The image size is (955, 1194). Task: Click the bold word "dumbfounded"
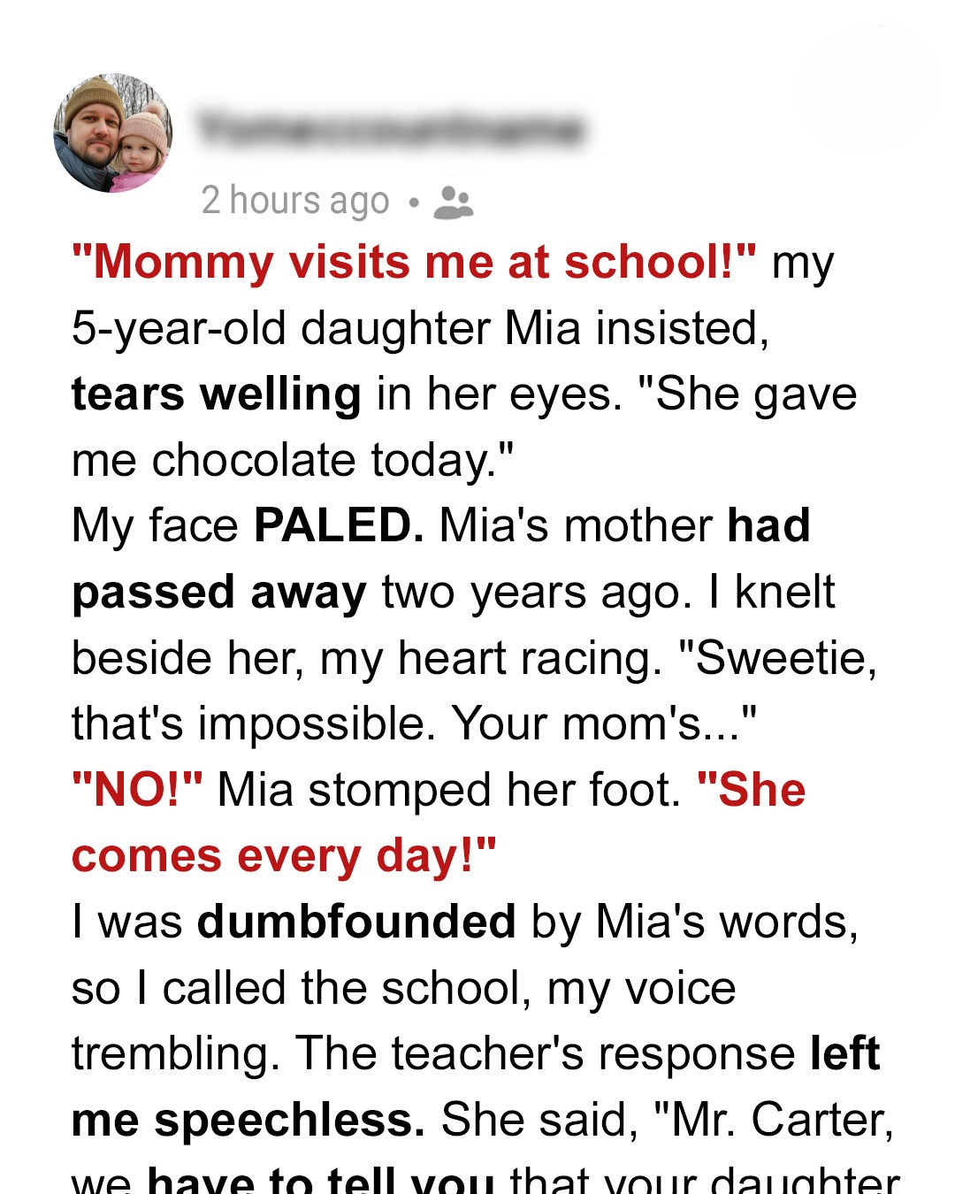pyautogui.click(x=356, y=922)
